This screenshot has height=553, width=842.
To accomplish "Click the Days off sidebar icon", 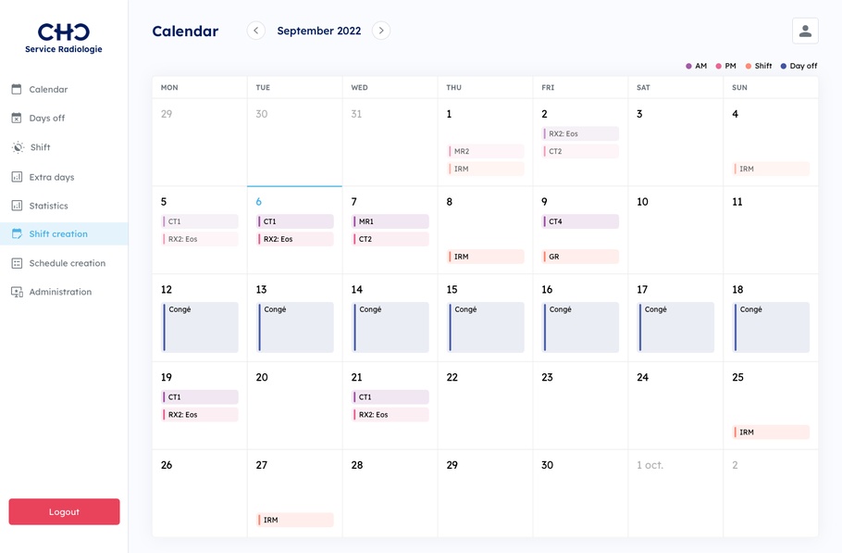I will [17, 119].
